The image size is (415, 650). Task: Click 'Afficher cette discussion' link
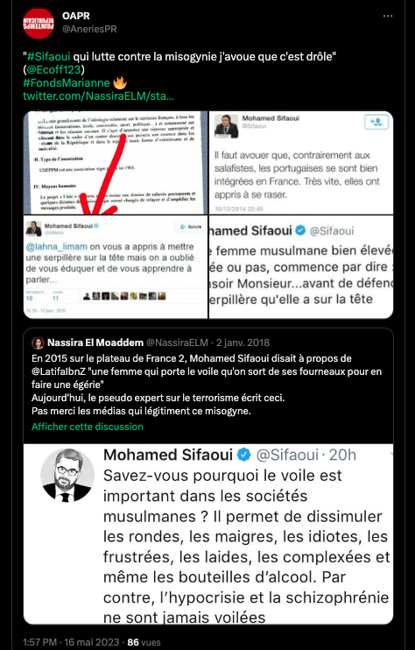coord(88,427)
